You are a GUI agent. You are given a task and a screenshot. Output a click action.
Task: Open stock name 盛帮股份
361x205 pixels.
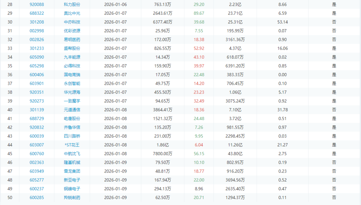click(x=72, y=48)
